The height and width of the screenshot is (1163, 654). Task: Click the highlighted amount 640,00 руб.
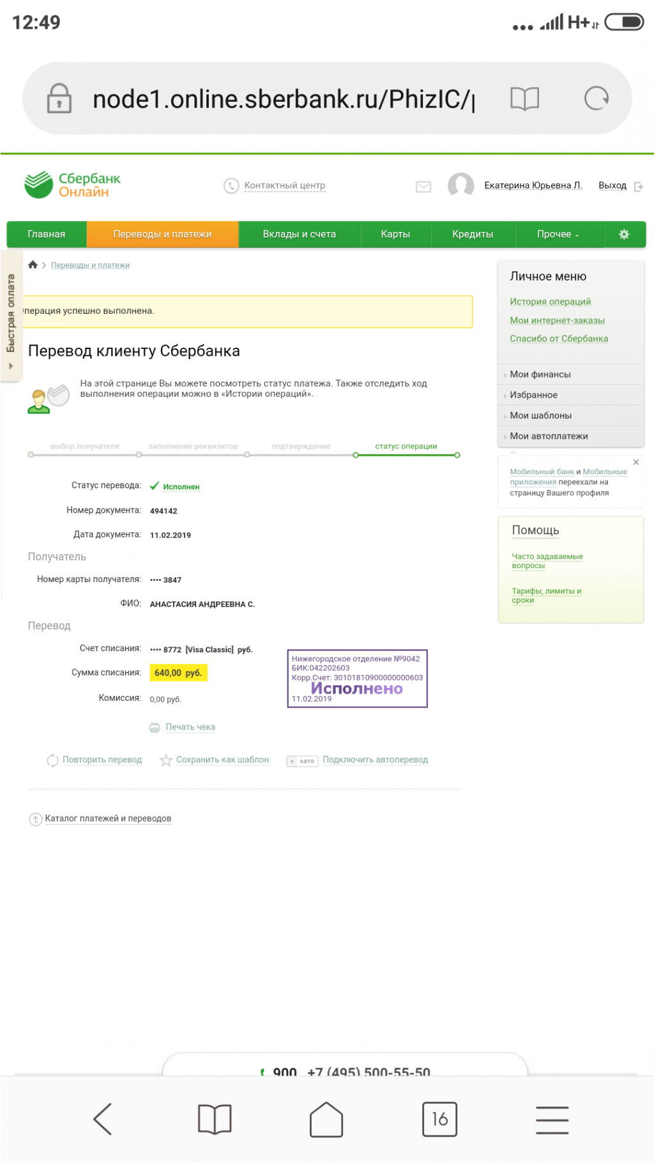[x=178, y=673]
